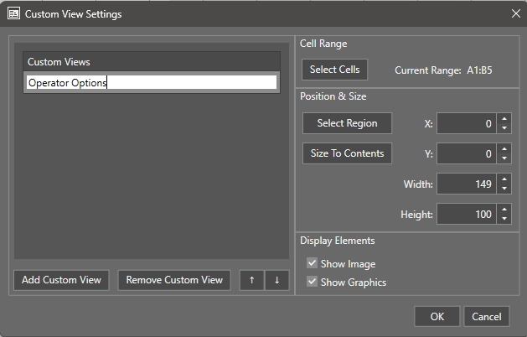Decrease the Y value with down arrow

coord(504,158)
